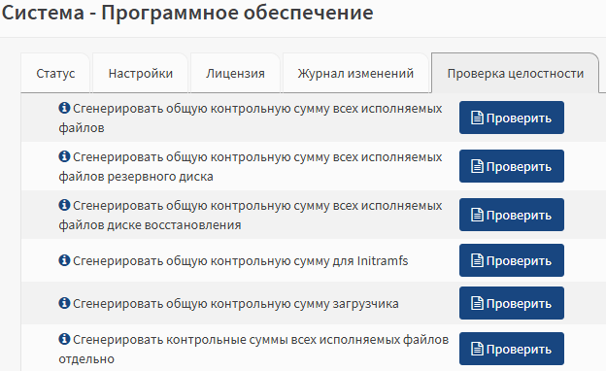Screen dimensions: 606x371
Task: Click info icon for backup disk checksum row
Action: [x=64, y=156]
